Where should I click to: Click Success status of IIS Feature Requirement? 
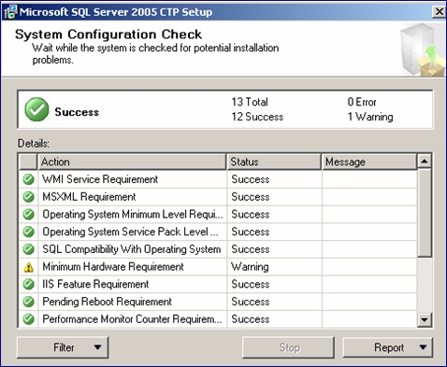251,284
